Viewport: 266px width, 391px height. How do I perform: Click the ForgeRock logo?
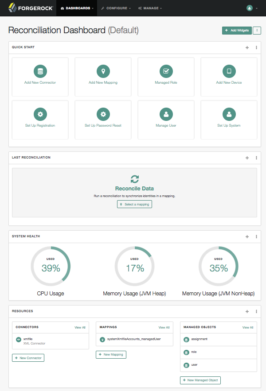point(31,8)
